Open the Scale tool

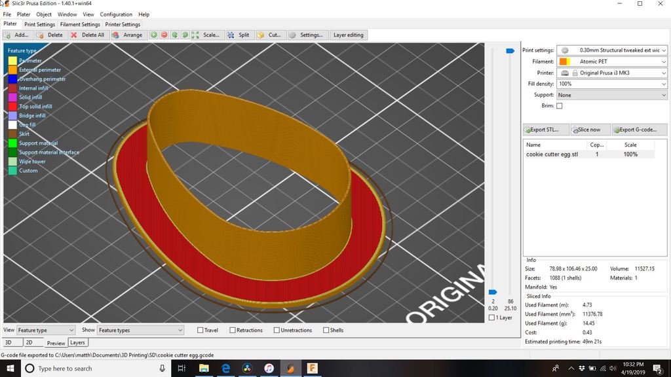pos(206,35)
